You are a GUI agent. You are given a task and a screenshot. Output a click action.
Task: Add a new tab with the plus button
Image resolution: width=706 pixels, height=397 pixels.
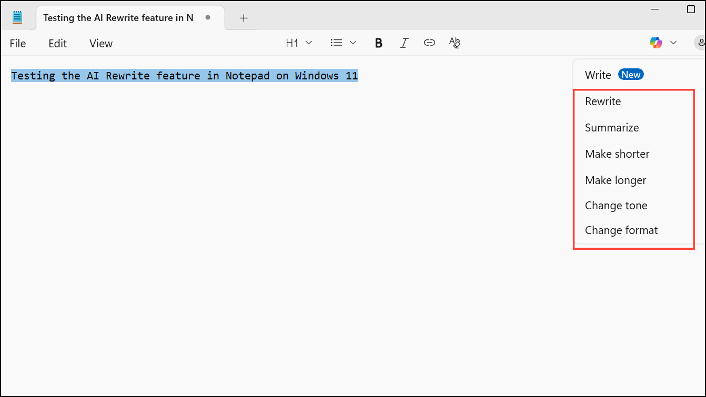244,18
